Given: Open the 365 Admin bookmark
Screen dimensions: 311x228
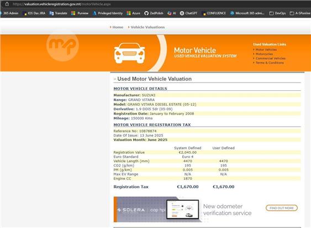Looking at the screenshot, I should pyautogui.click(x=9, y=13).
